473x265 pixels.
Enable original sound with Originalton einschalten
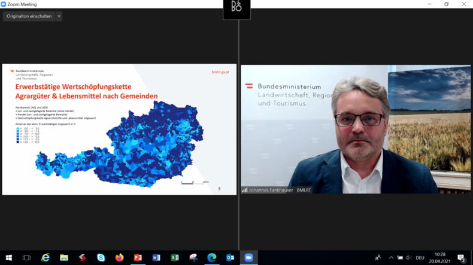click(x=29, y=16)
